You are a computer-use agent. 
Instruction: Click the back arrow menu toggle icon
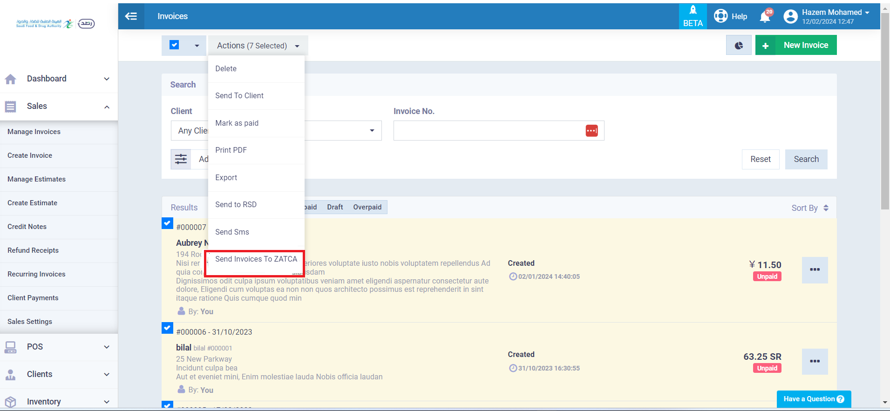(x=131, y=16)
